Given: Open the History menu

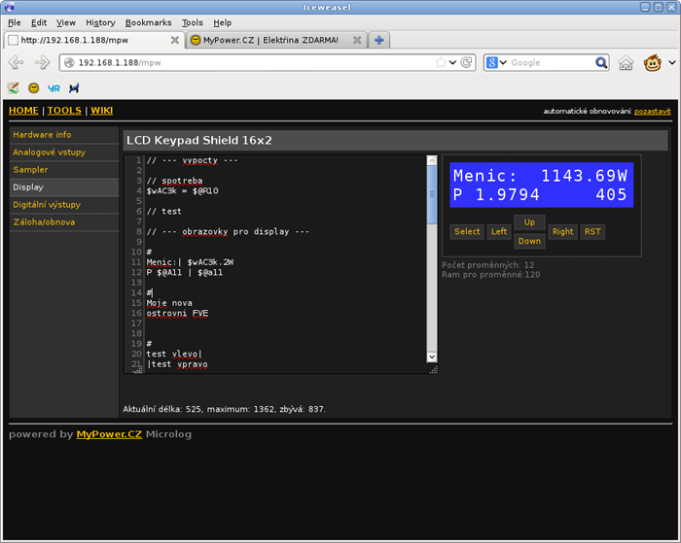Looking at the screenshot, I should (100, 22).
